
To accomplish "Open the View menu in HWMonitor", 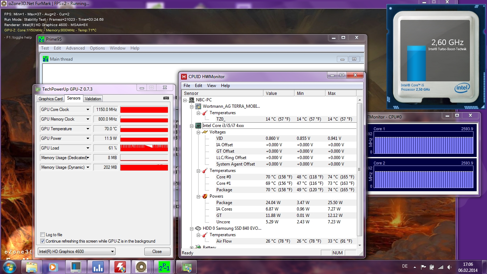I will pyautogui.click(x=211, y=86).
